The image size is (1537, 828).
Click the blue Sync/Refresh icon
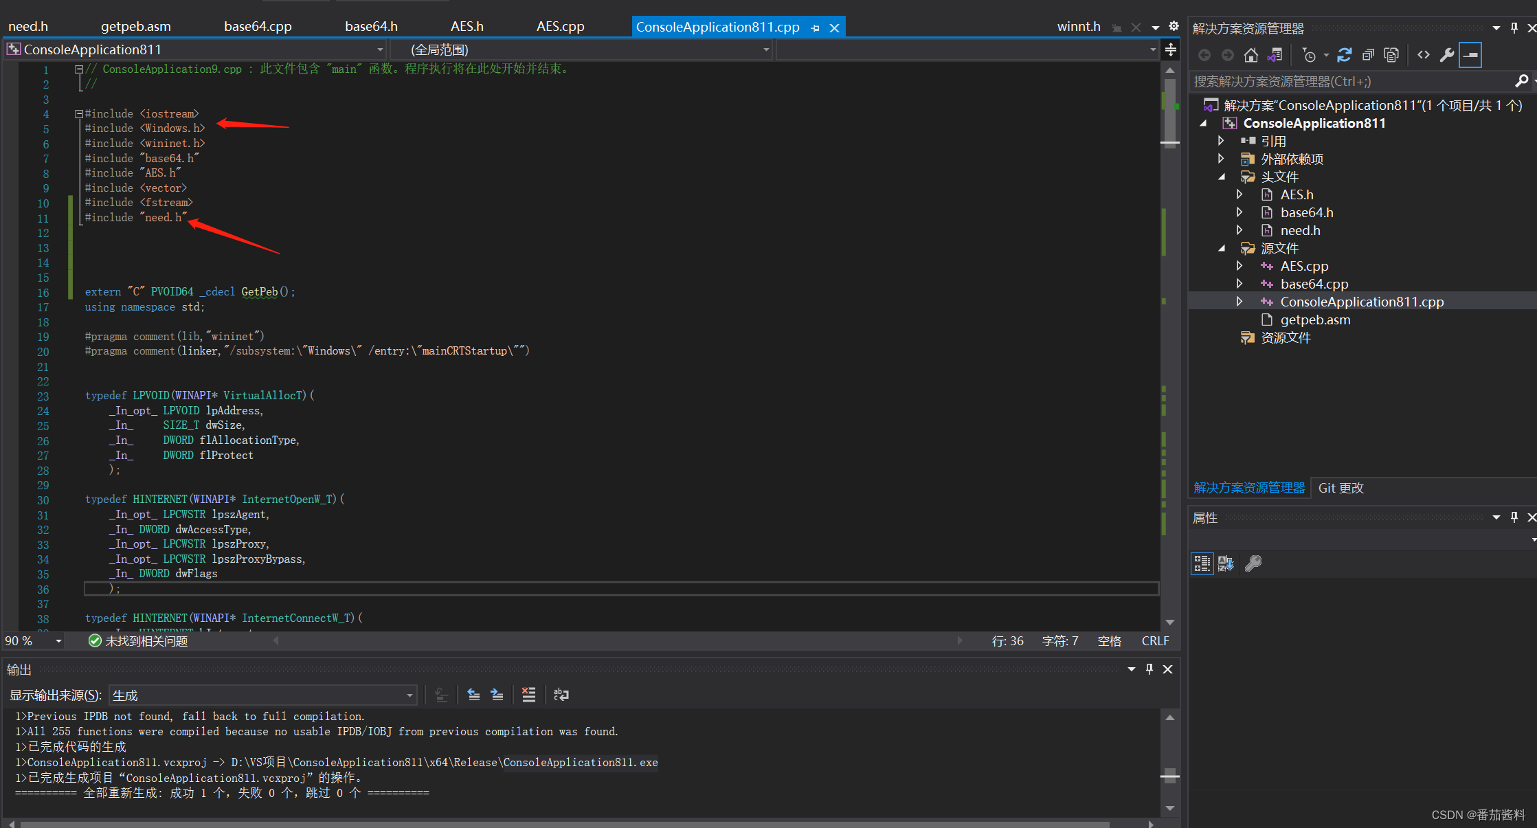point(1345,55)
